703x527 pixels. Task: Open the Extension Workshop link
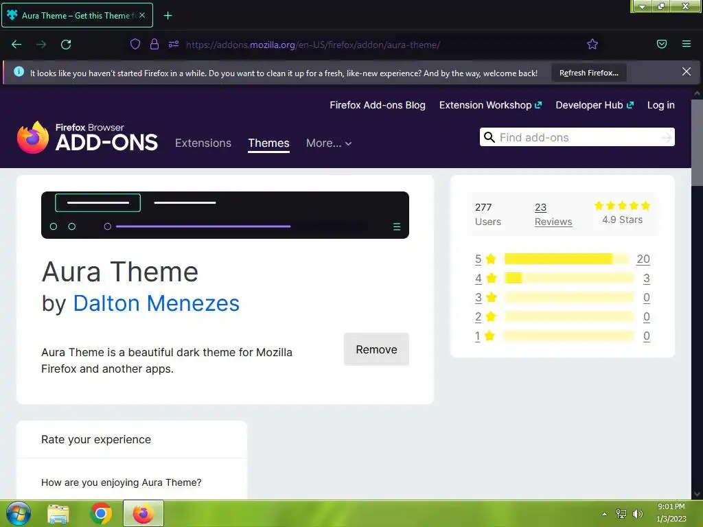click(x=490, y=105)
